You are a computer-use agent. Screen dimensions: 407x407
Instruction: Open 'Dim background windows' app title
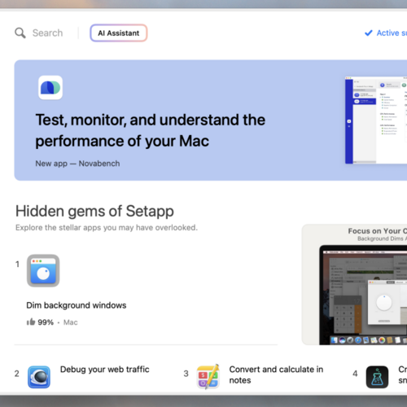pyautogui.click(x=77, y=305)
